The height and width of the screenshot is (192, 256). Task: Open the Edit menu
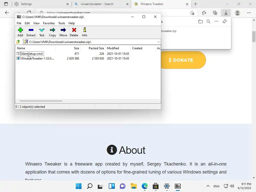[x=27, y=23]
